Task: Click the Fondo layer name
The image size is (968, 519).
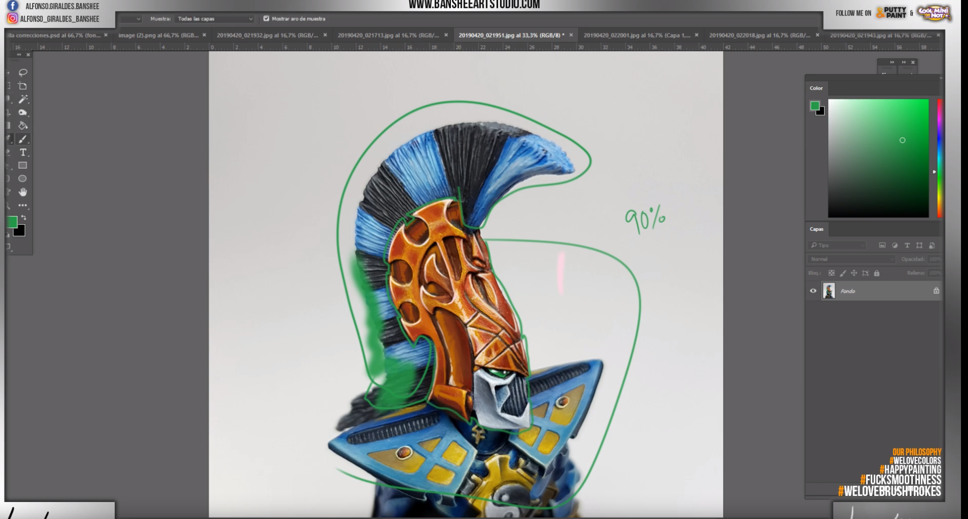Action: (x=848, y=291)
